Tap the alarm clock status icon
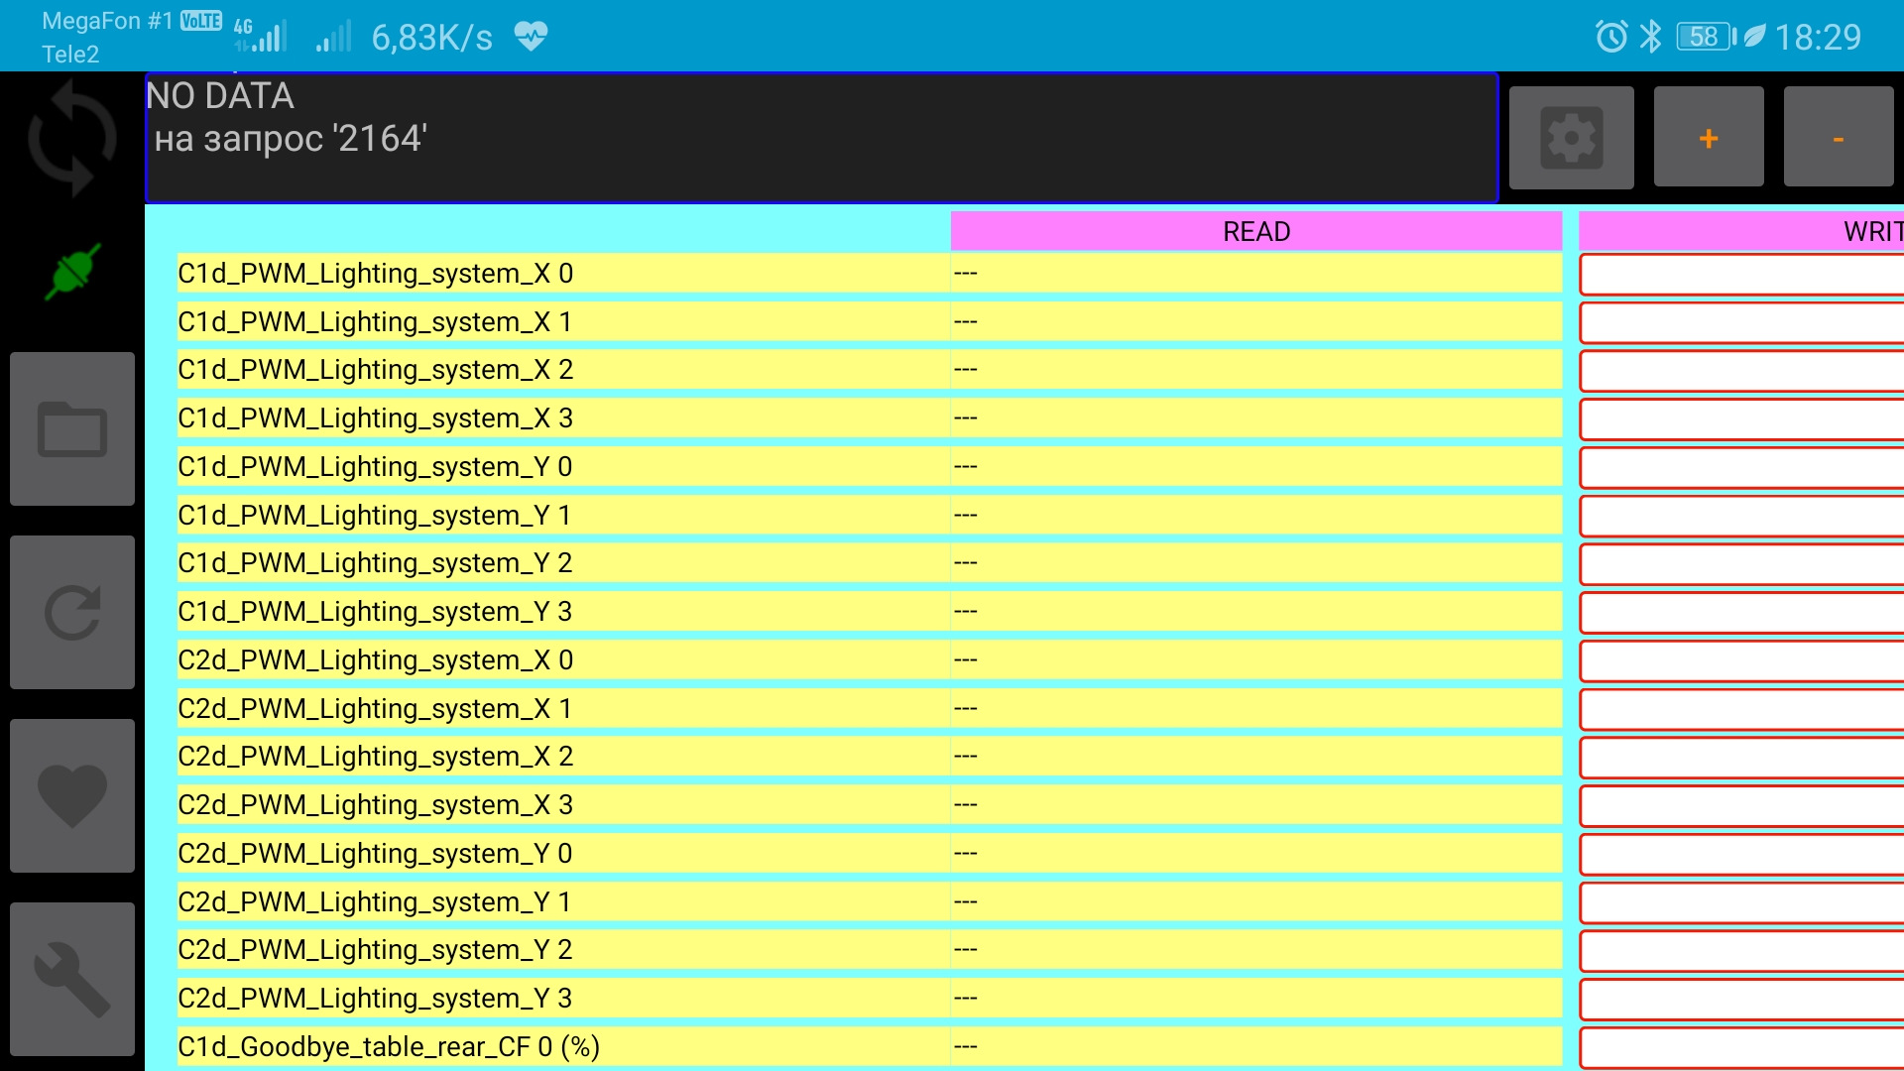The image size is (1904, 1071). tap(1610, 37)
